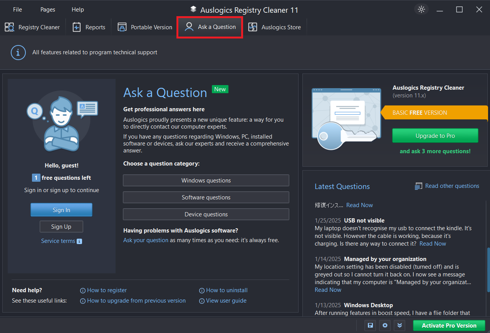Click the Ask a Question heading

pyautogui.click(x=165, y=93)
